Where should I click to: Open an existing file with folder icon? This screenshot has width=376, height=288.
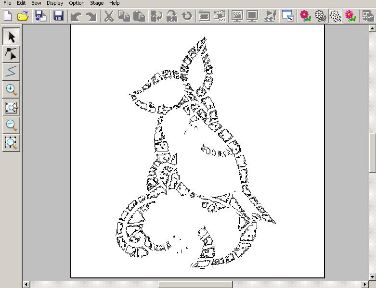click(x=23, y=16)
